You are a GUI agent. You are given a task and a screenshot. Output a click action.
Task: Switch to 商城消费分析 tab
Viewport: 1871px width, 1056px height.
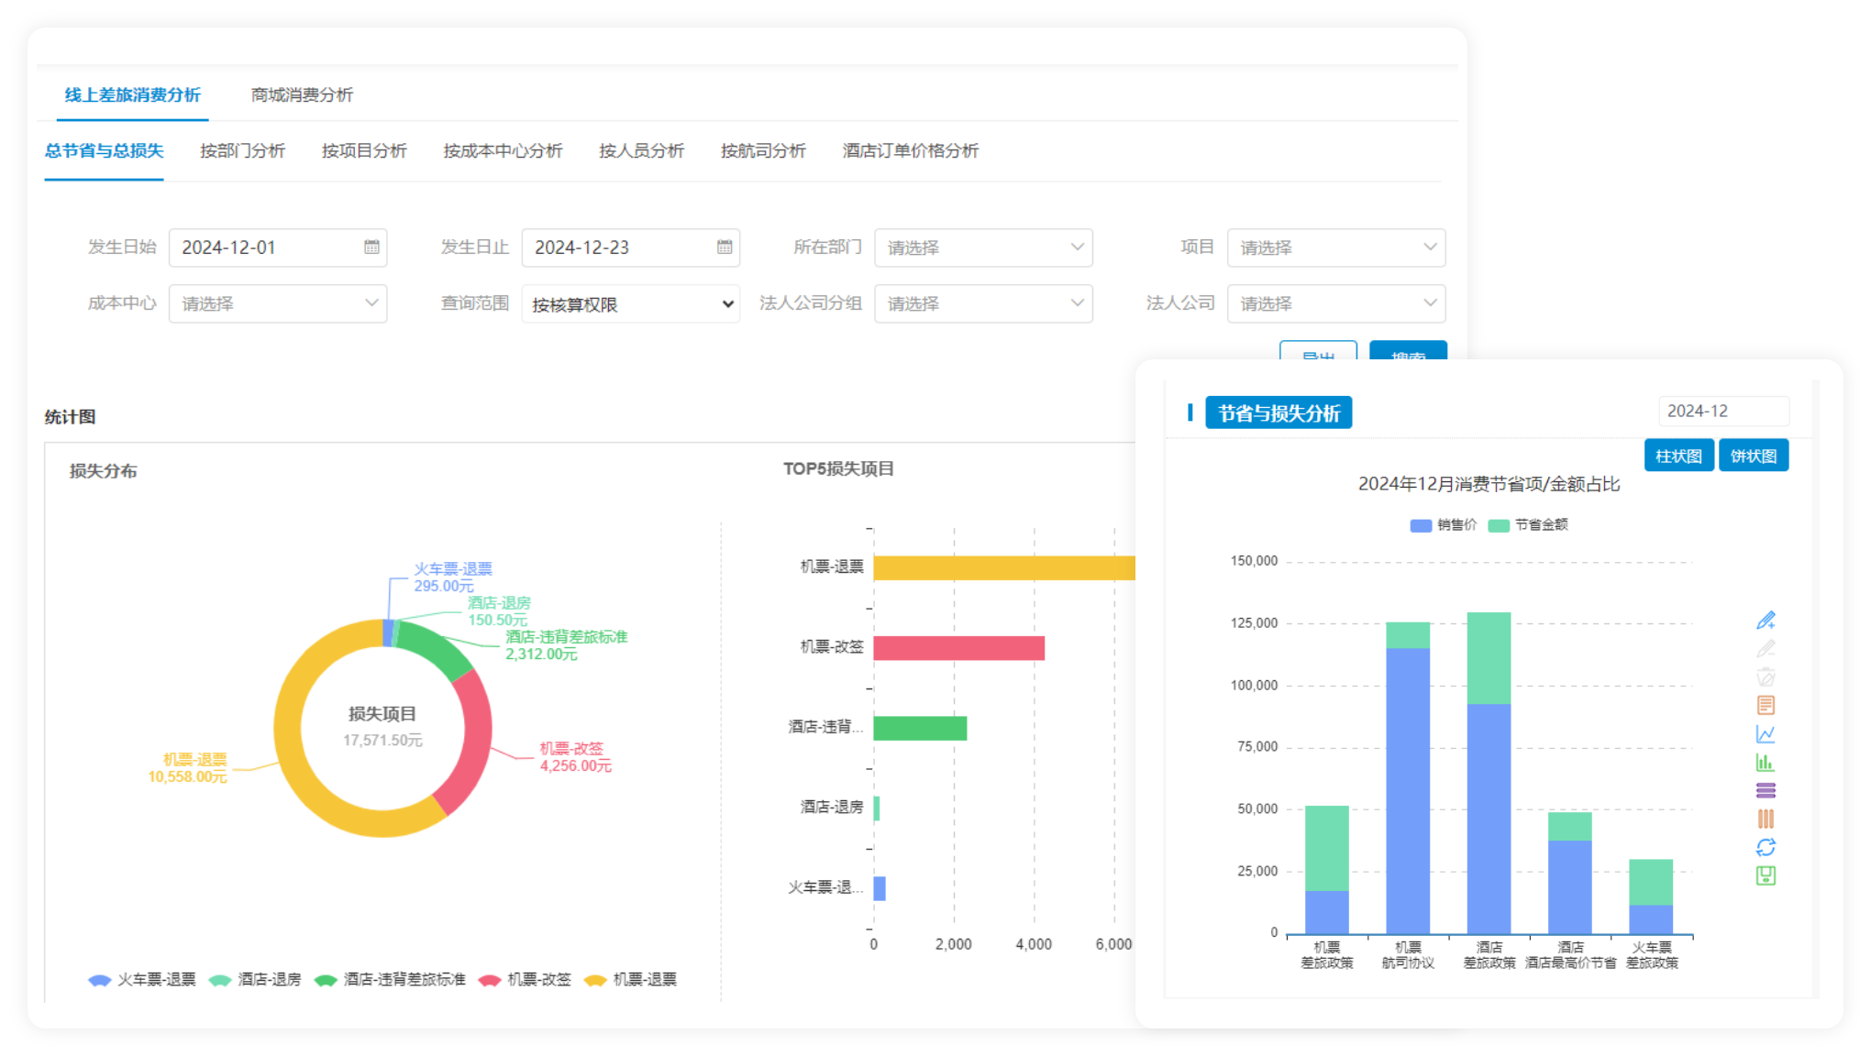[302, 95]
